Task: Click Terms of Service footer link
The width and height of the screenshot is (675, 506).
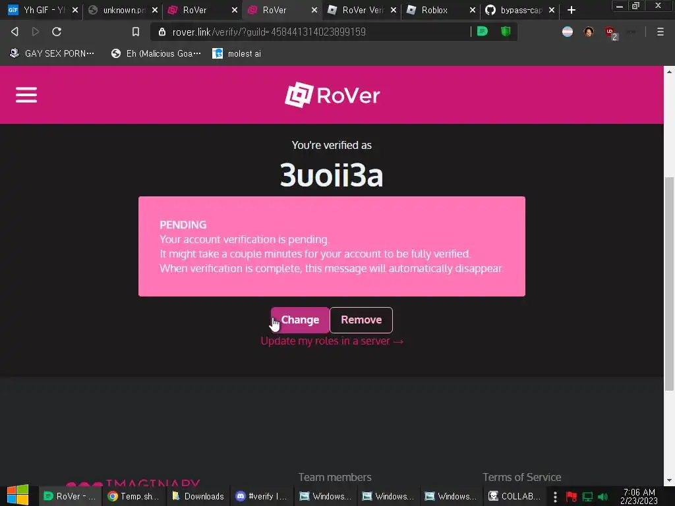Action: pos(522,477)
